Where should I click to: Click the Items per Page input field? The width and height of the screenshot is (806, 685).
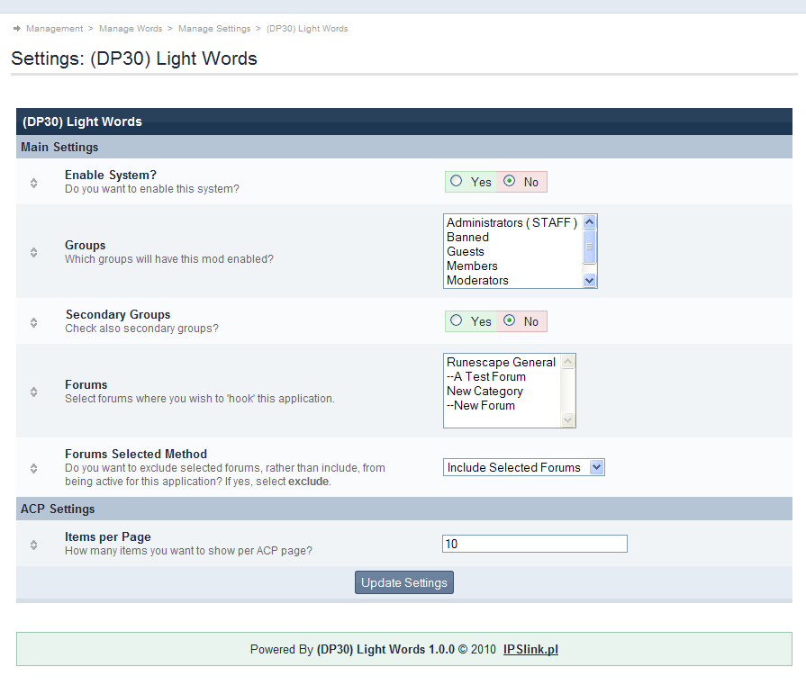(534, 544)
